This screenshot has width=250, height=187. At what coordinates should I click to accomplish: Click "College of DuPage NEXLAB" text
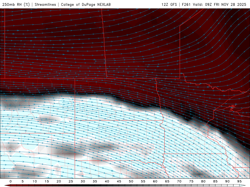pyautogui.click(x=86, y=4)
